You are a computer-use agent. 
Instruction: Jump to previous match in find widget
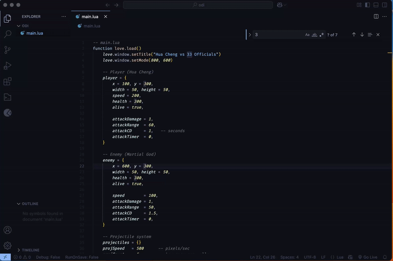[354, 35]
